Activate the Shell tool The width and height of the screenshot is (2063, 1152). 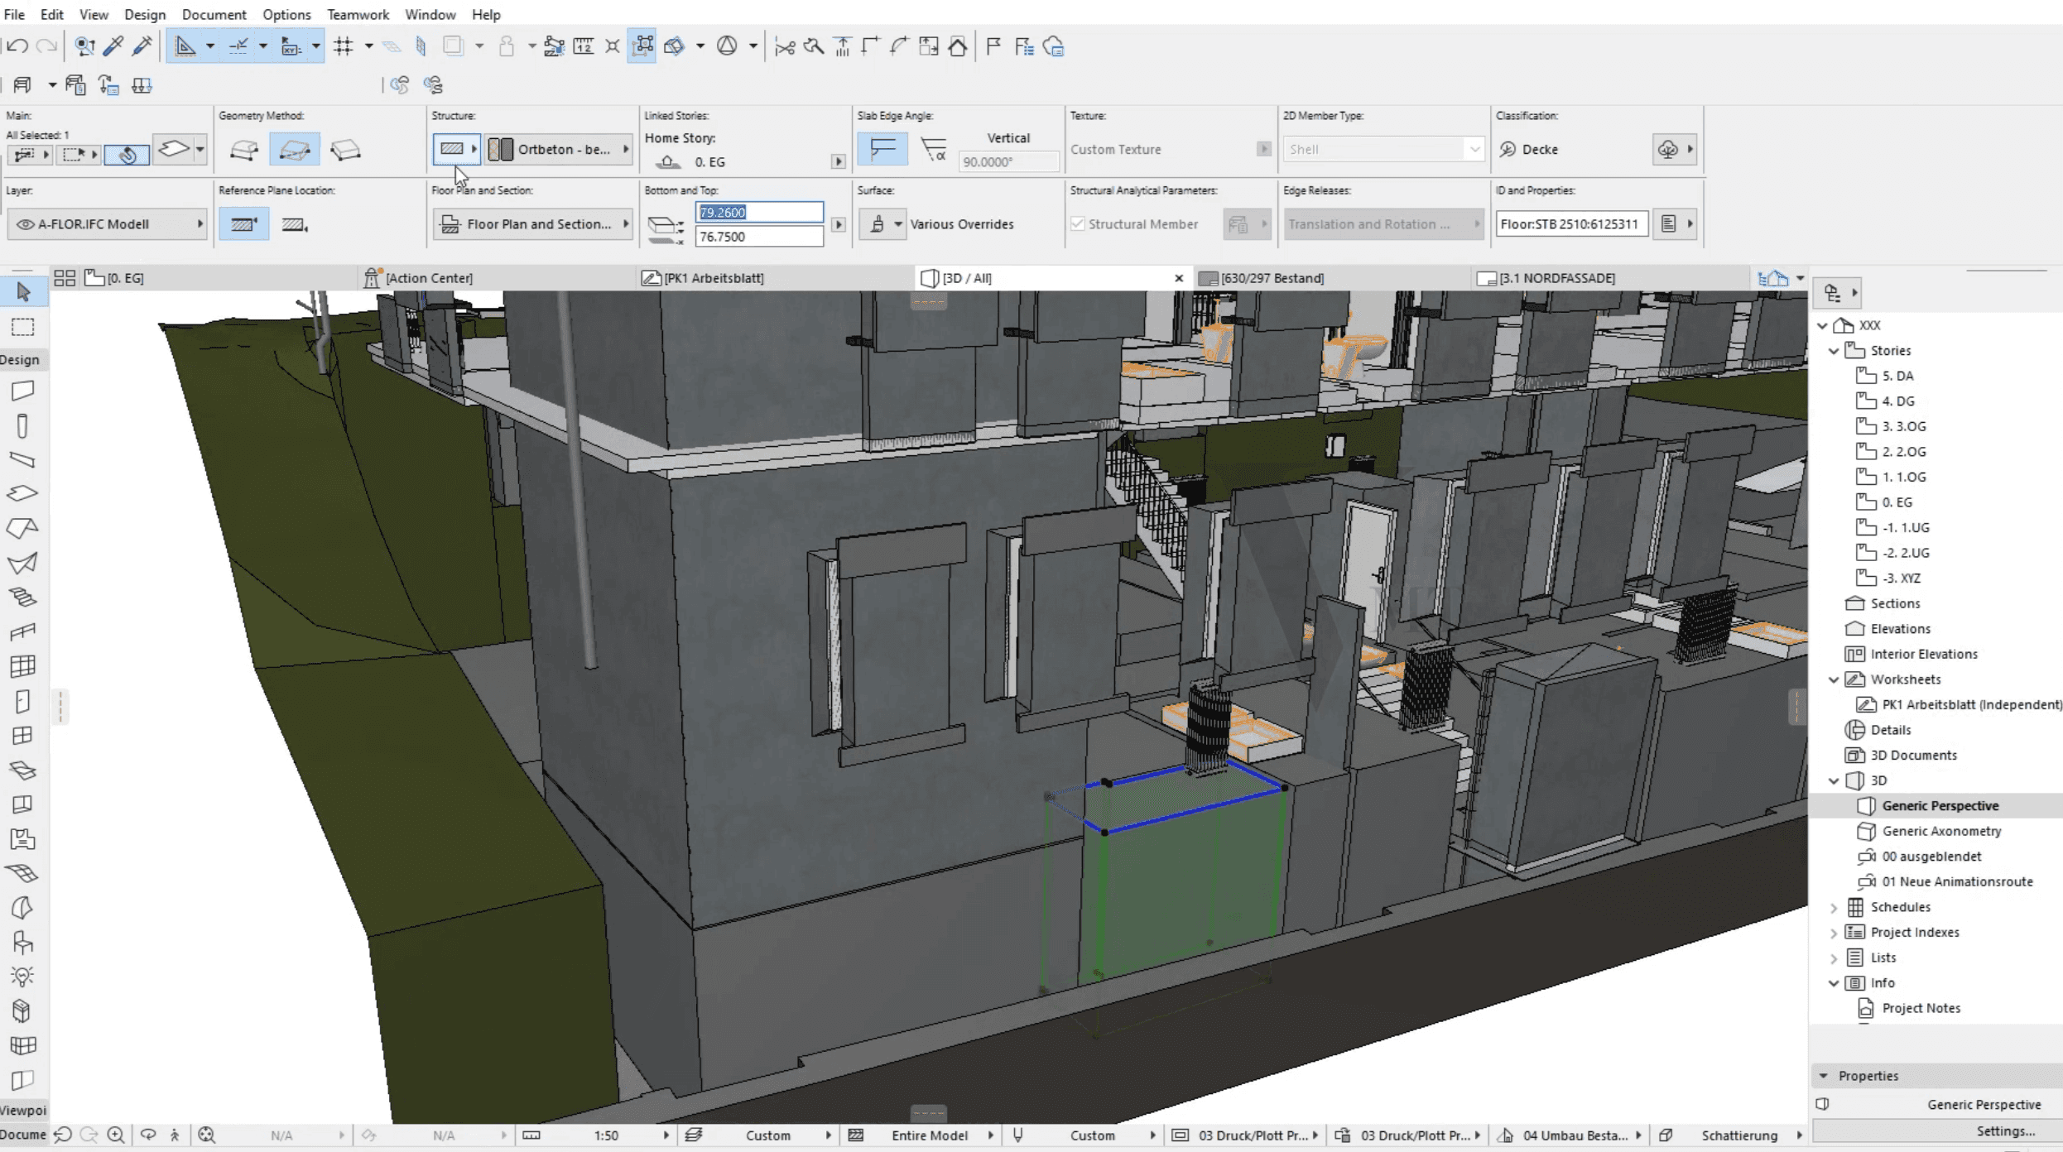(x=23, y=563)
